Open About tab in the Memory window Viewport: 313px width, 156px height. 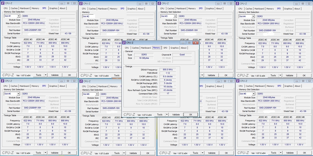pos(184,48)
